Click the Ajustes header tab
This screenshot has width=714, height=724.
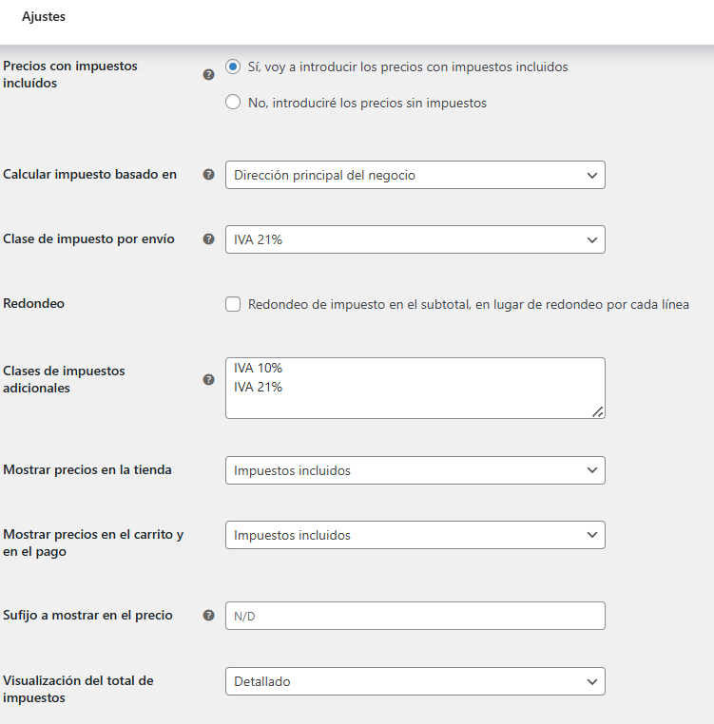[44, 16]
